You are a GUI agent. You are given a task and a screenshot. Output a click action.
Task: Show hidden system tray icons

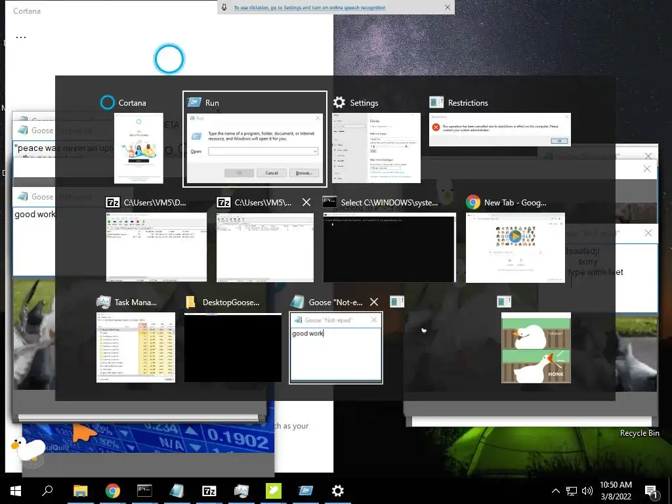[555, 491]
